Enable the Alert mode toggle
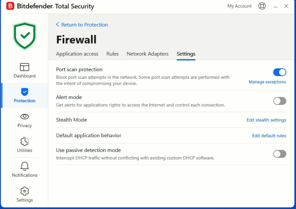296x209 pixels. click(x=279, y=101)
